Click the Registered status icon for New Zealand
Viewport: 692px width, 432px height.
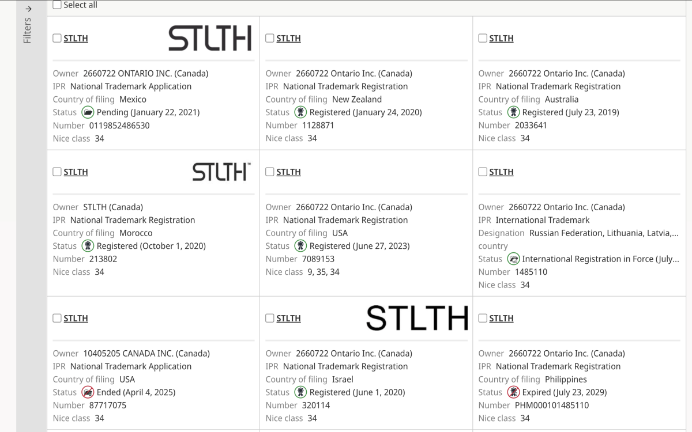(300, 112)
